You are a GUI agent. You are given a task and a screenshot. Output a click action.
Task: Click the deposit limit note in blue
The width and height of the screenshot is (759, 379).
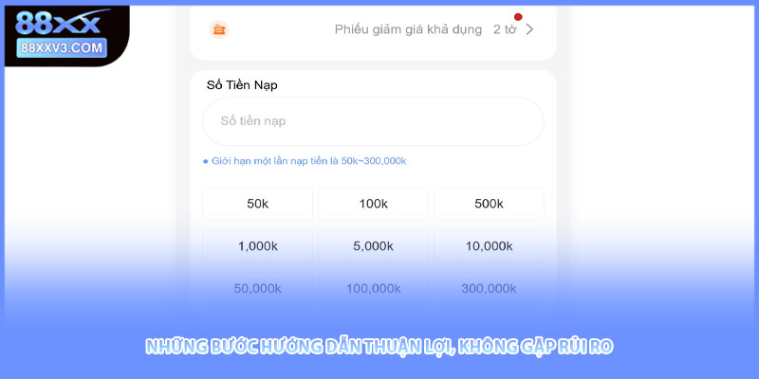[x=305, y=161]
